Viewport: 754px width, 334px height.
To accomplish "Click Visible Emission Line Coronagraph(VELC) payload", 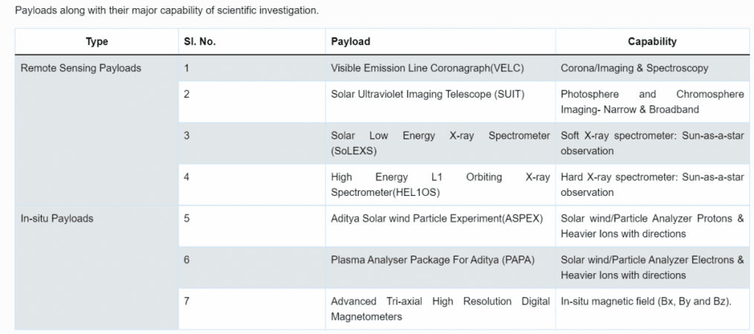I will pyautogui.click(x=427, y=68).
